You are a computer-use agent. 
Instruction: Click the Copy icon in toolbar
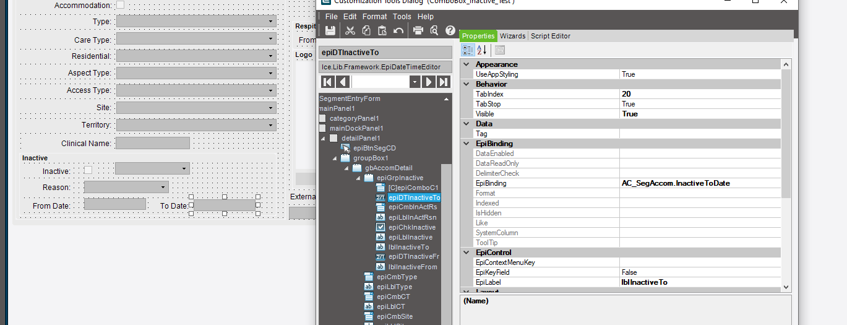click(x=366, y=30)
